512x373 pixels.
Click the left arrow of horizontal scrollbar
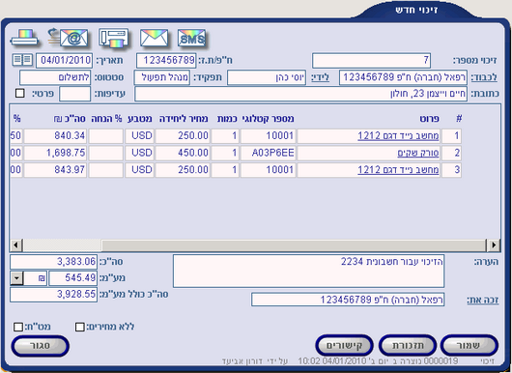point(15,244)
